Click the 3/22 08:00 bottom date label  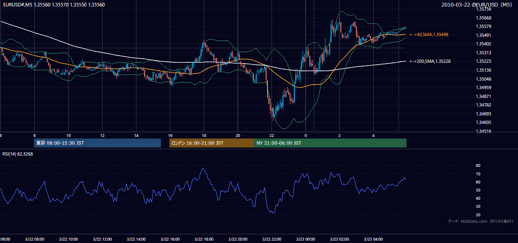click(34, 239)
